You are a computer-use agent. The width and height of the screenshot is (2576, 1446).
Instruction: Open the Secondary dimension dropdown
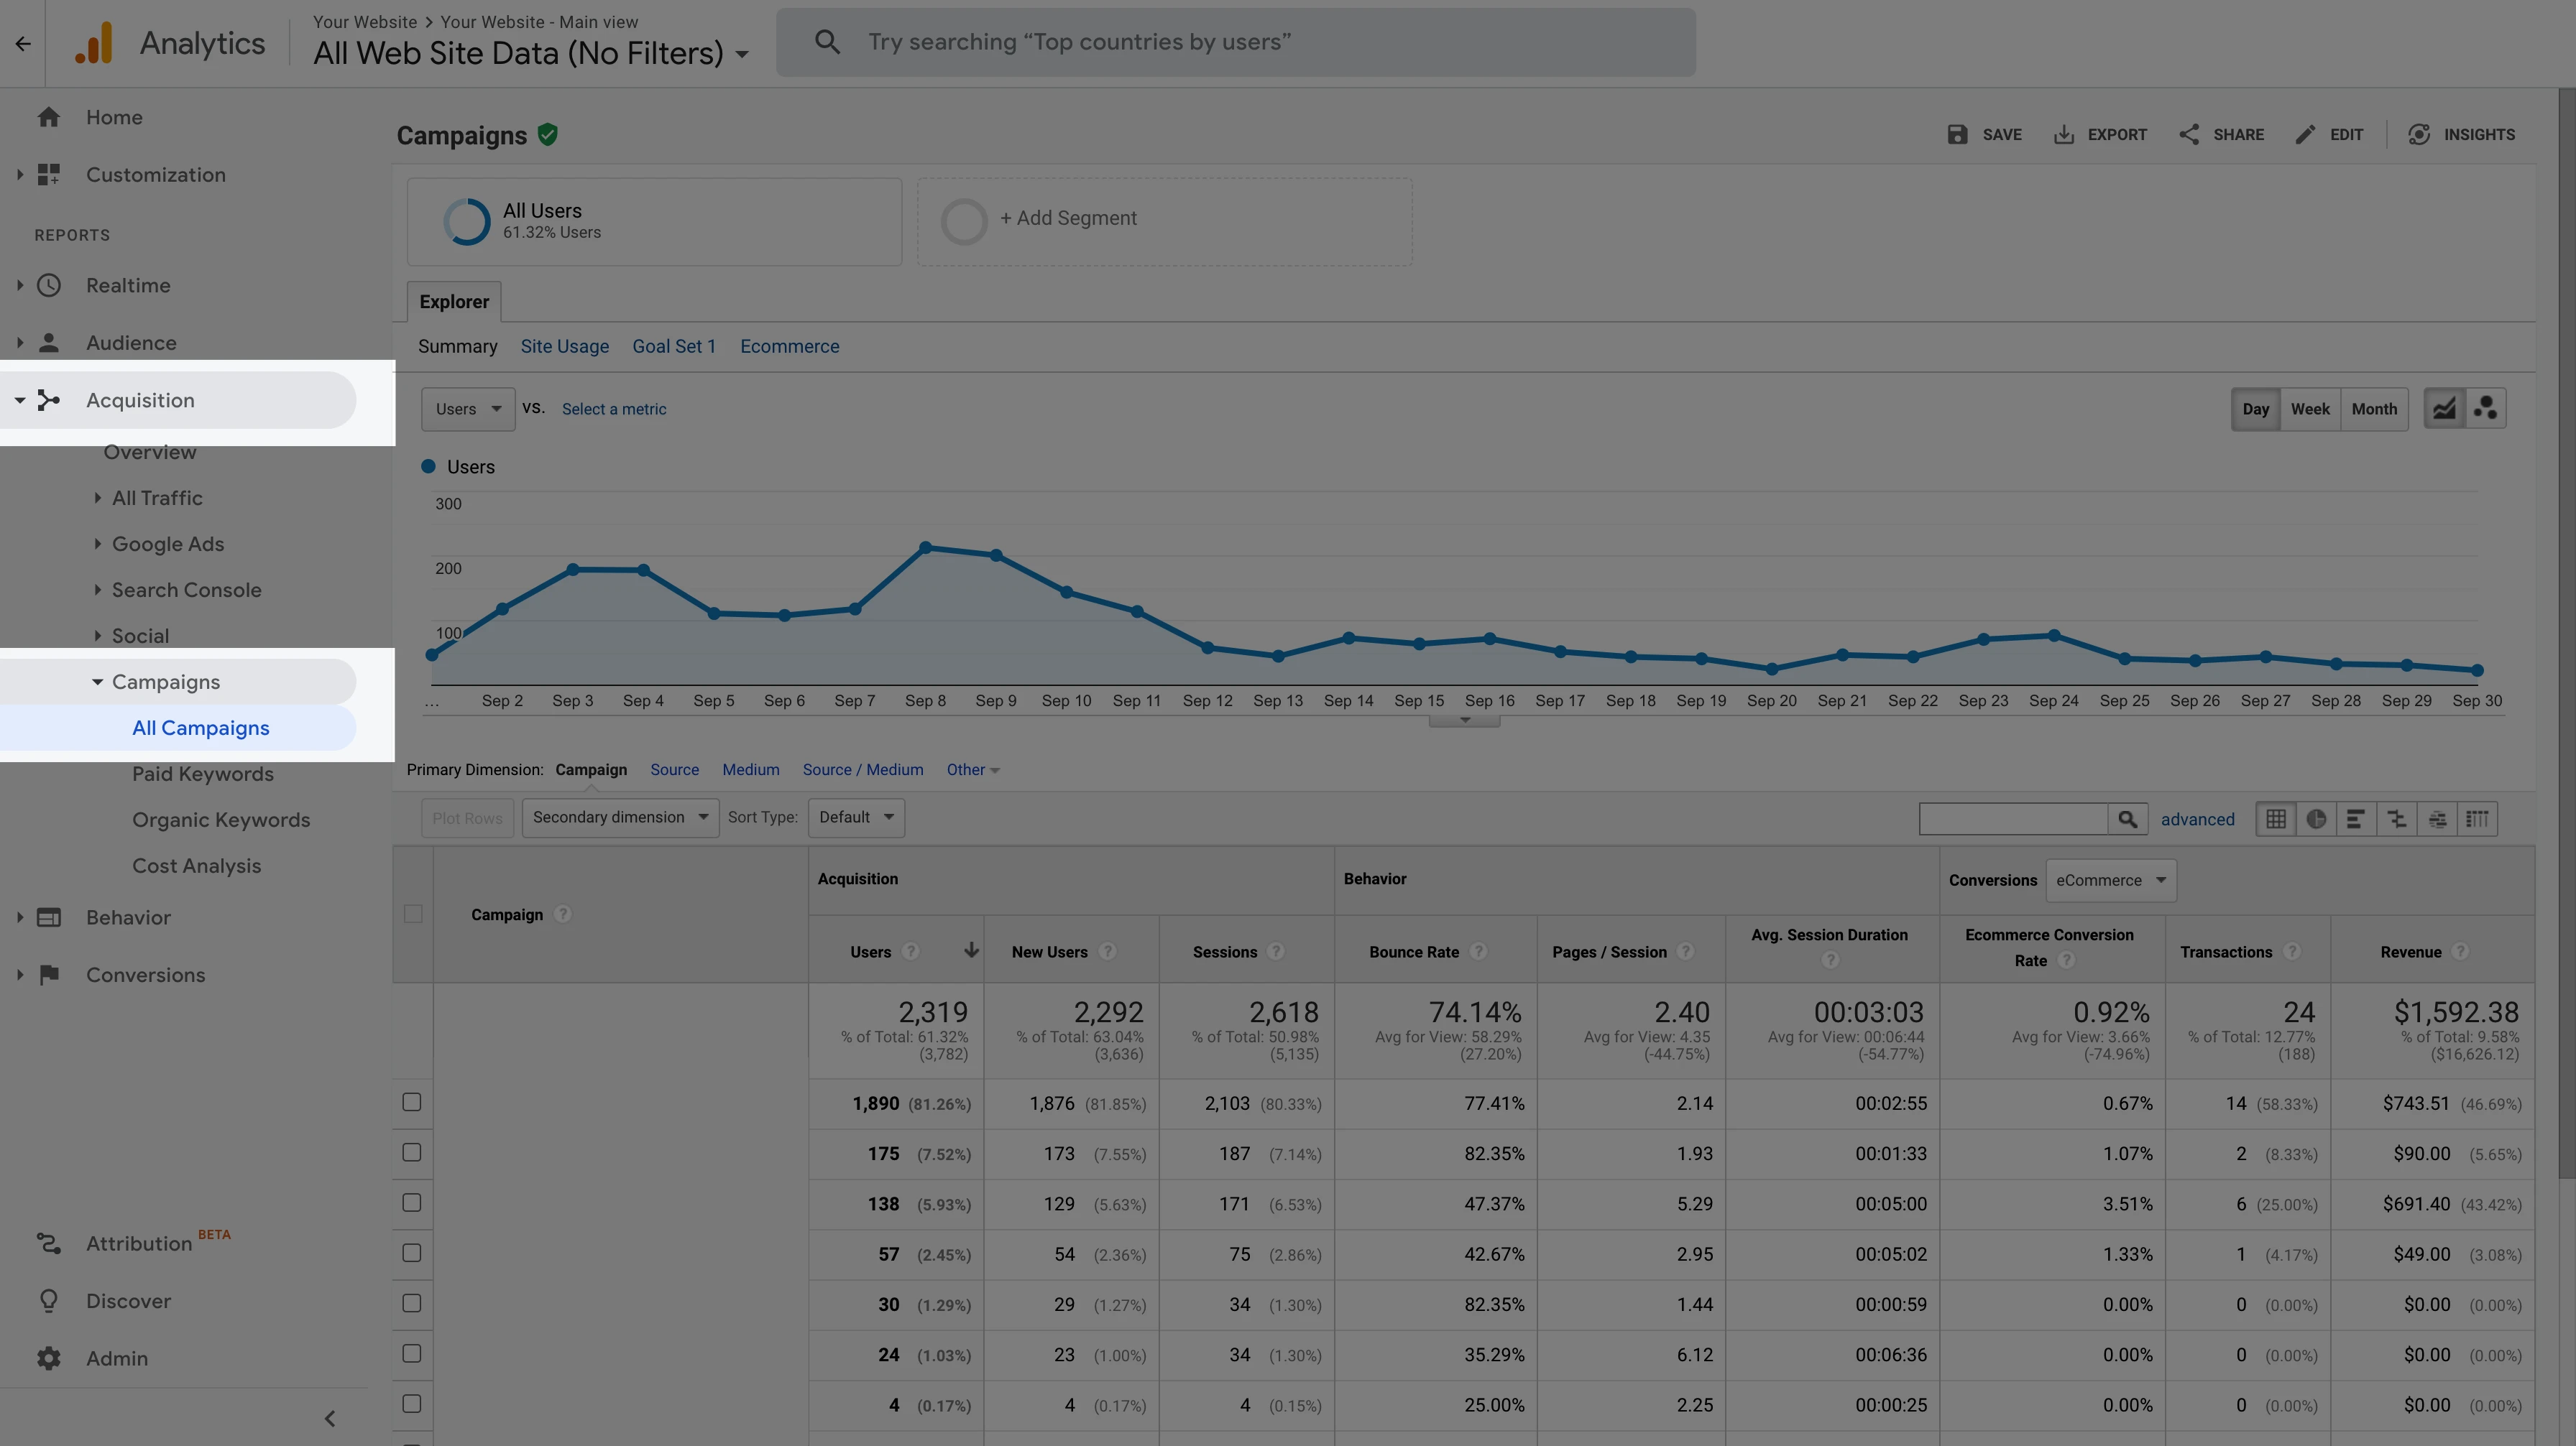click(x=620, y=817)
